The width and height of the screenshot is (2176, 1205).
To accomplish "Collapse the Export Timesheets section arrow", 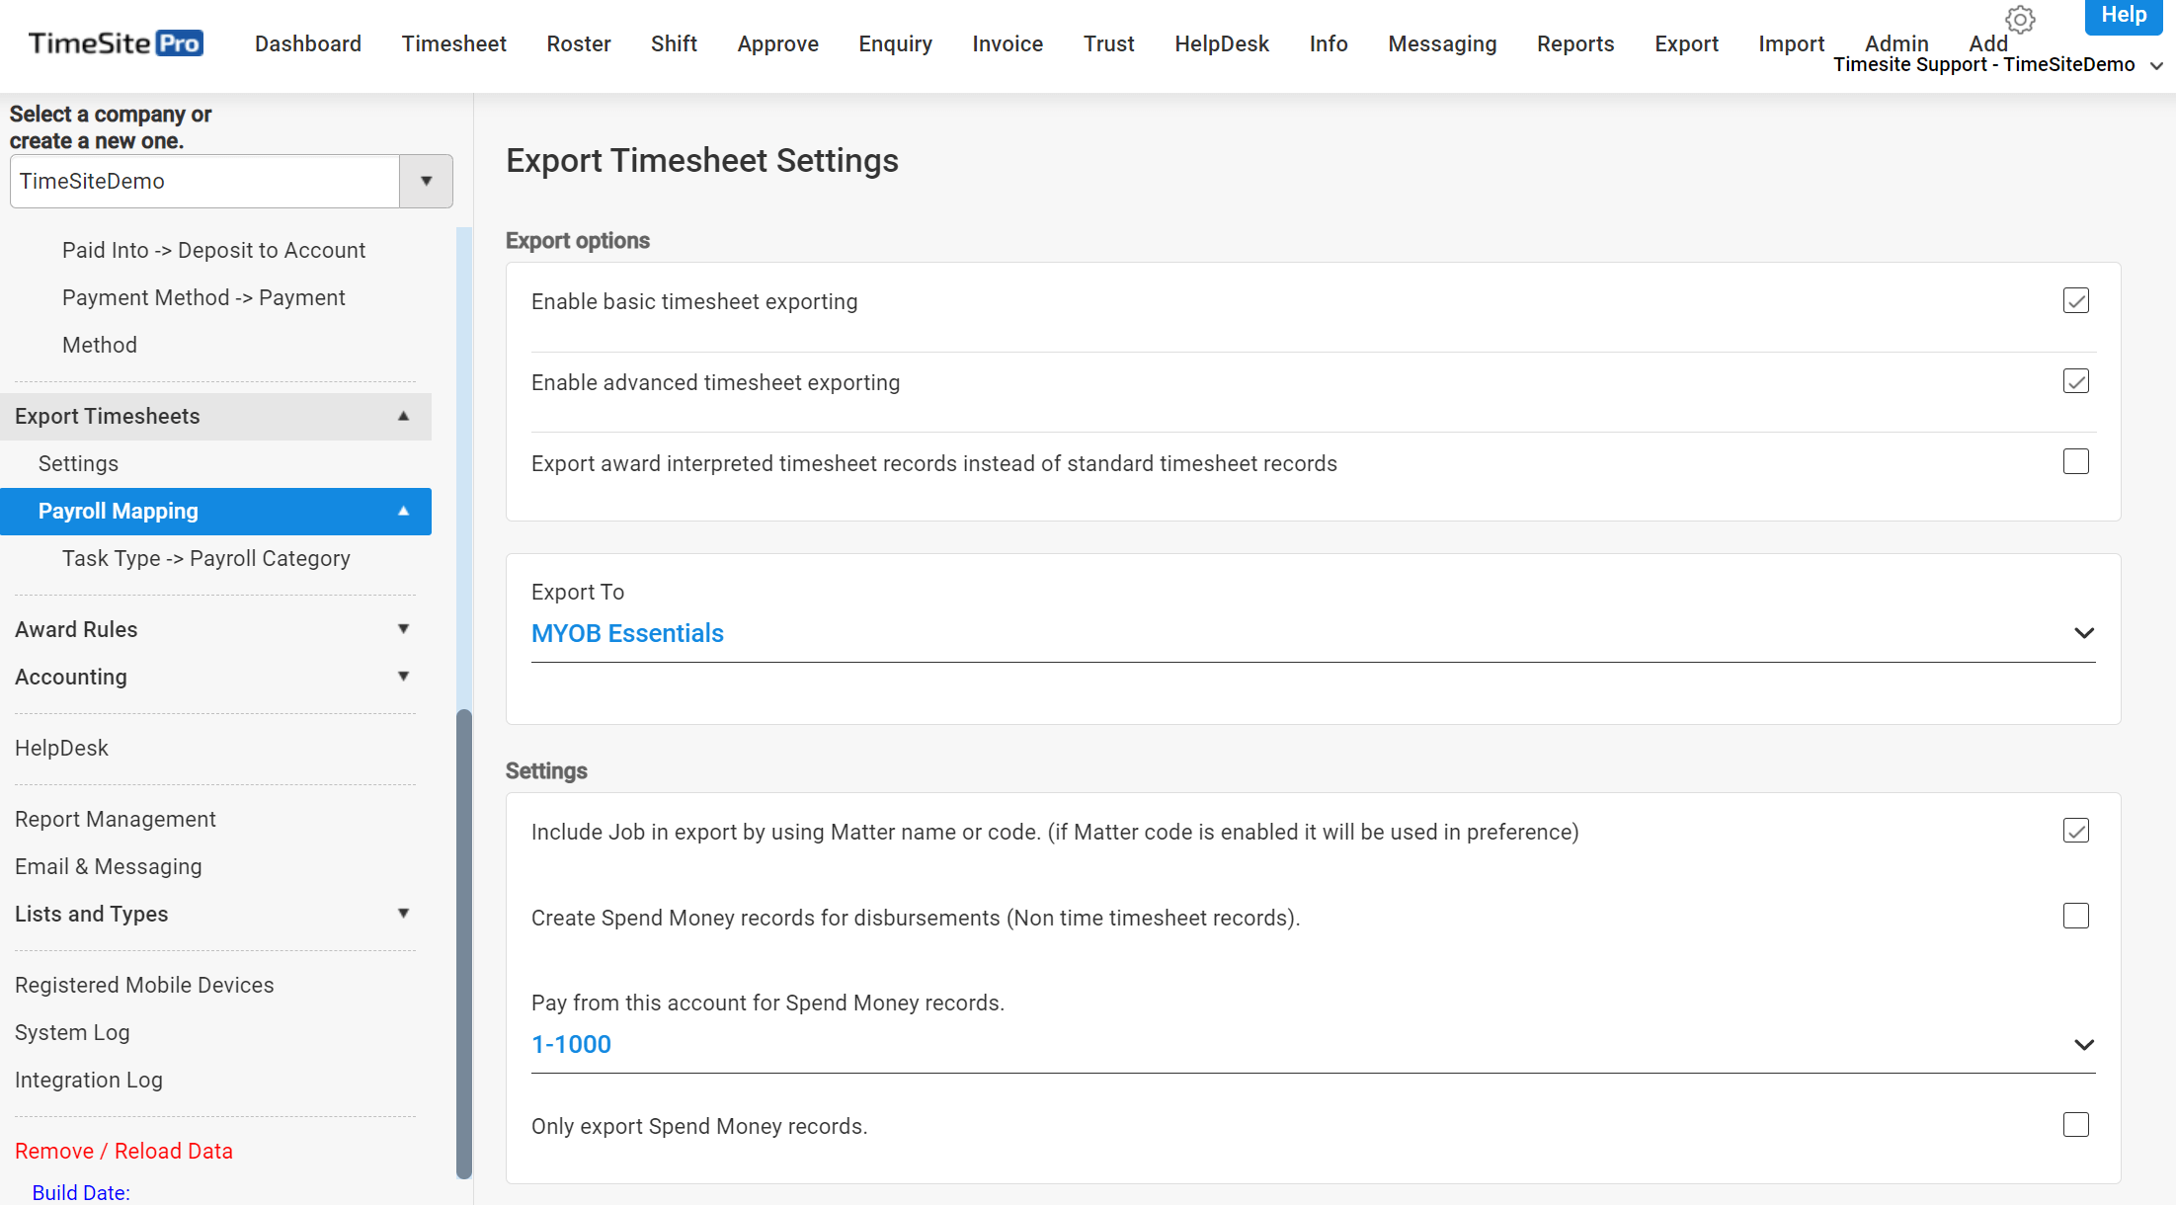I will point(403,416).
